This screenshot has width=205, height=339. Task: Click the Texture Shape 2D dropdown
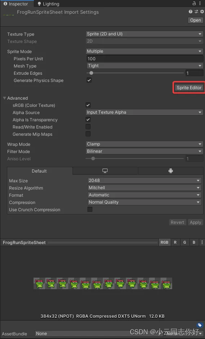pyautogui.click(x=144, y=41)
